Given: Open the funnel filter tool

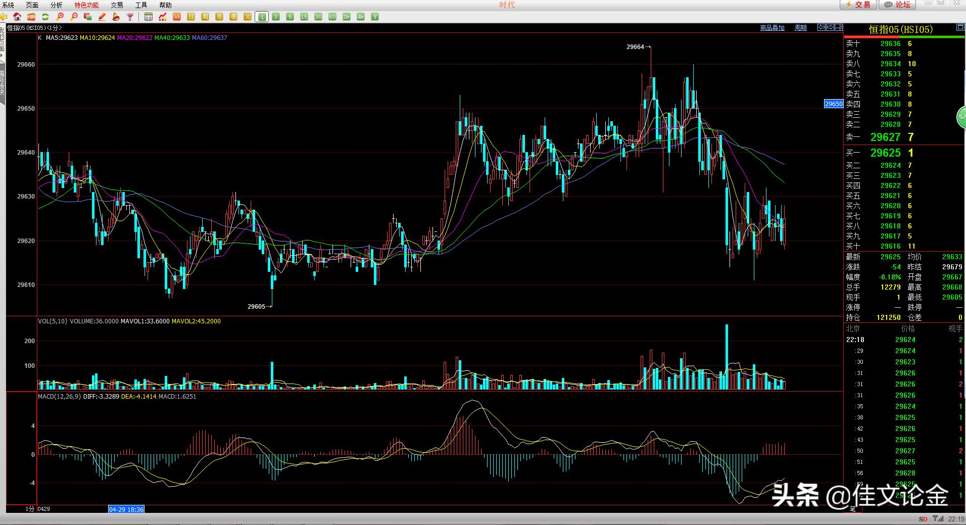Looking at the screenshot, I should tap(130, 17).
